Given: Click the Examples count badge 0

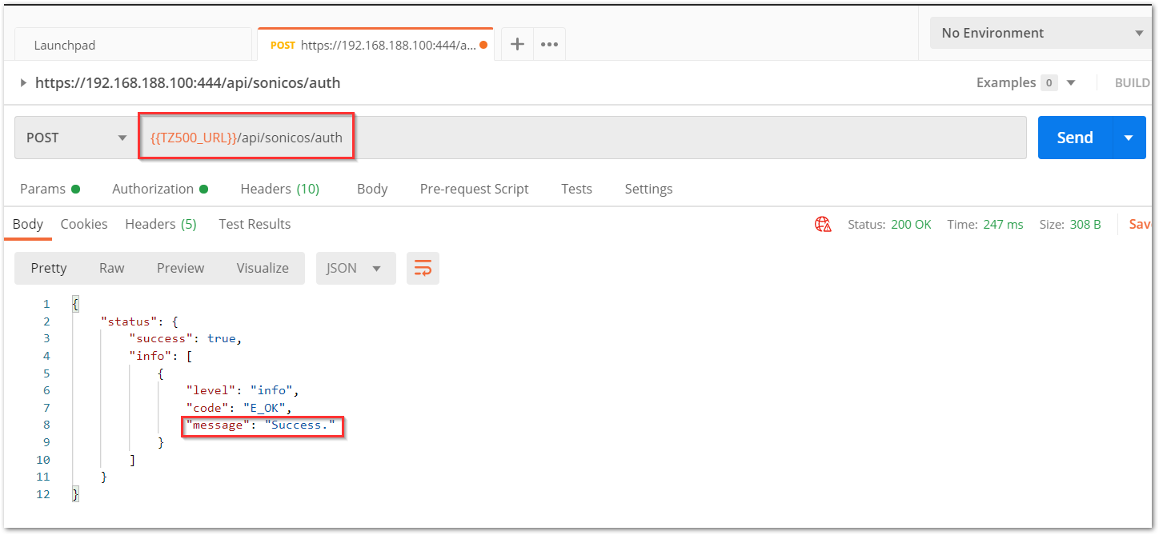Looking at the screenshot, I should (x=1049, y=82).
